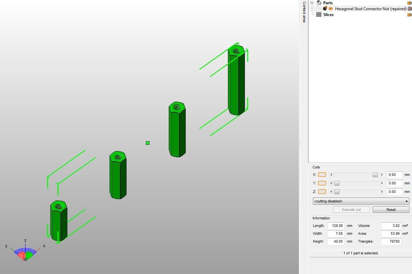Click the Parts group spheres icon
The image size is (412, 274).
[x=319, y=3]
